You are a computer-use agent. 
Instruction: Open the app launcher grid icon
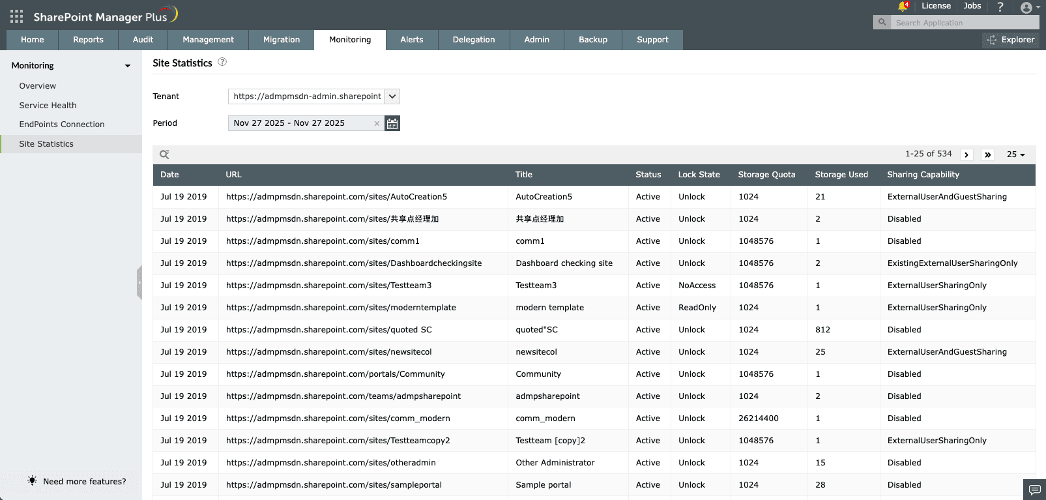coord(17,16)
